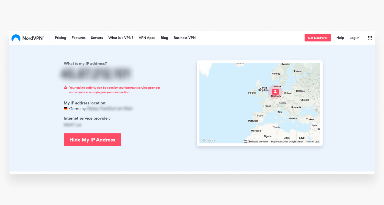The height and width of the screenshot is (205, 384).
Task: Click the Google logo on the map
Action: (208, 140)
